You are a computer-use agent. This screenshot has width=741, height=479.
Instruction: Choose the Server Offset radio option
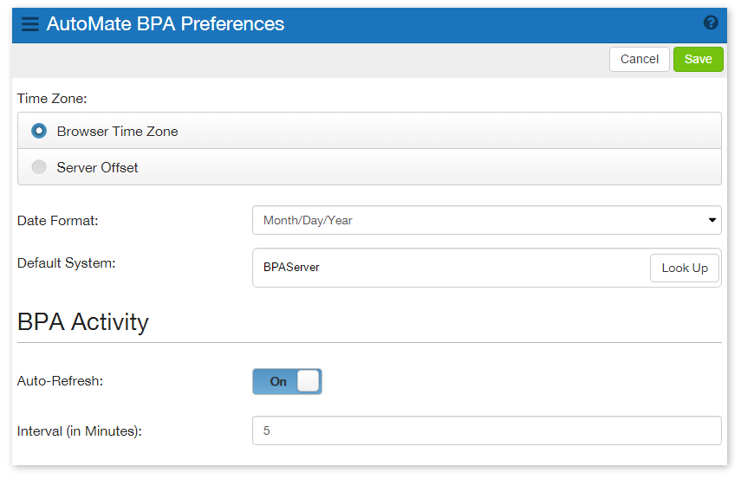coord(39,167)
